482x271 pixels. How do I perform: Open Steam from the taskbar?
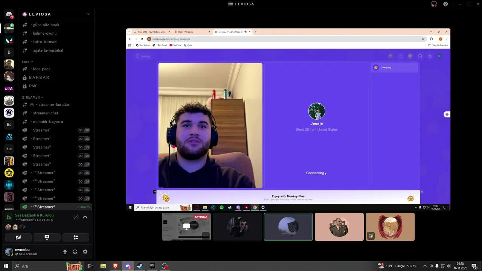(x=140, y=266)
